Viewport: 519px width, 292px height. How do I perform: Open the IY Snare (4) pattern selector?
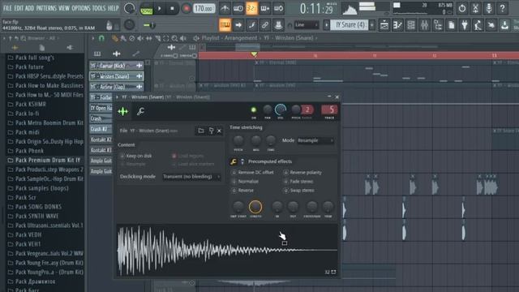pyautogui.click(x=350, y=25)
